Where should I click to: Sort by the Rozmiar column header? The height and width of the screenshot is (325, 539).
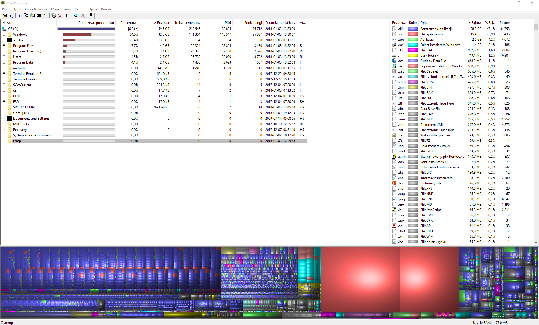[x=156, y=23]
